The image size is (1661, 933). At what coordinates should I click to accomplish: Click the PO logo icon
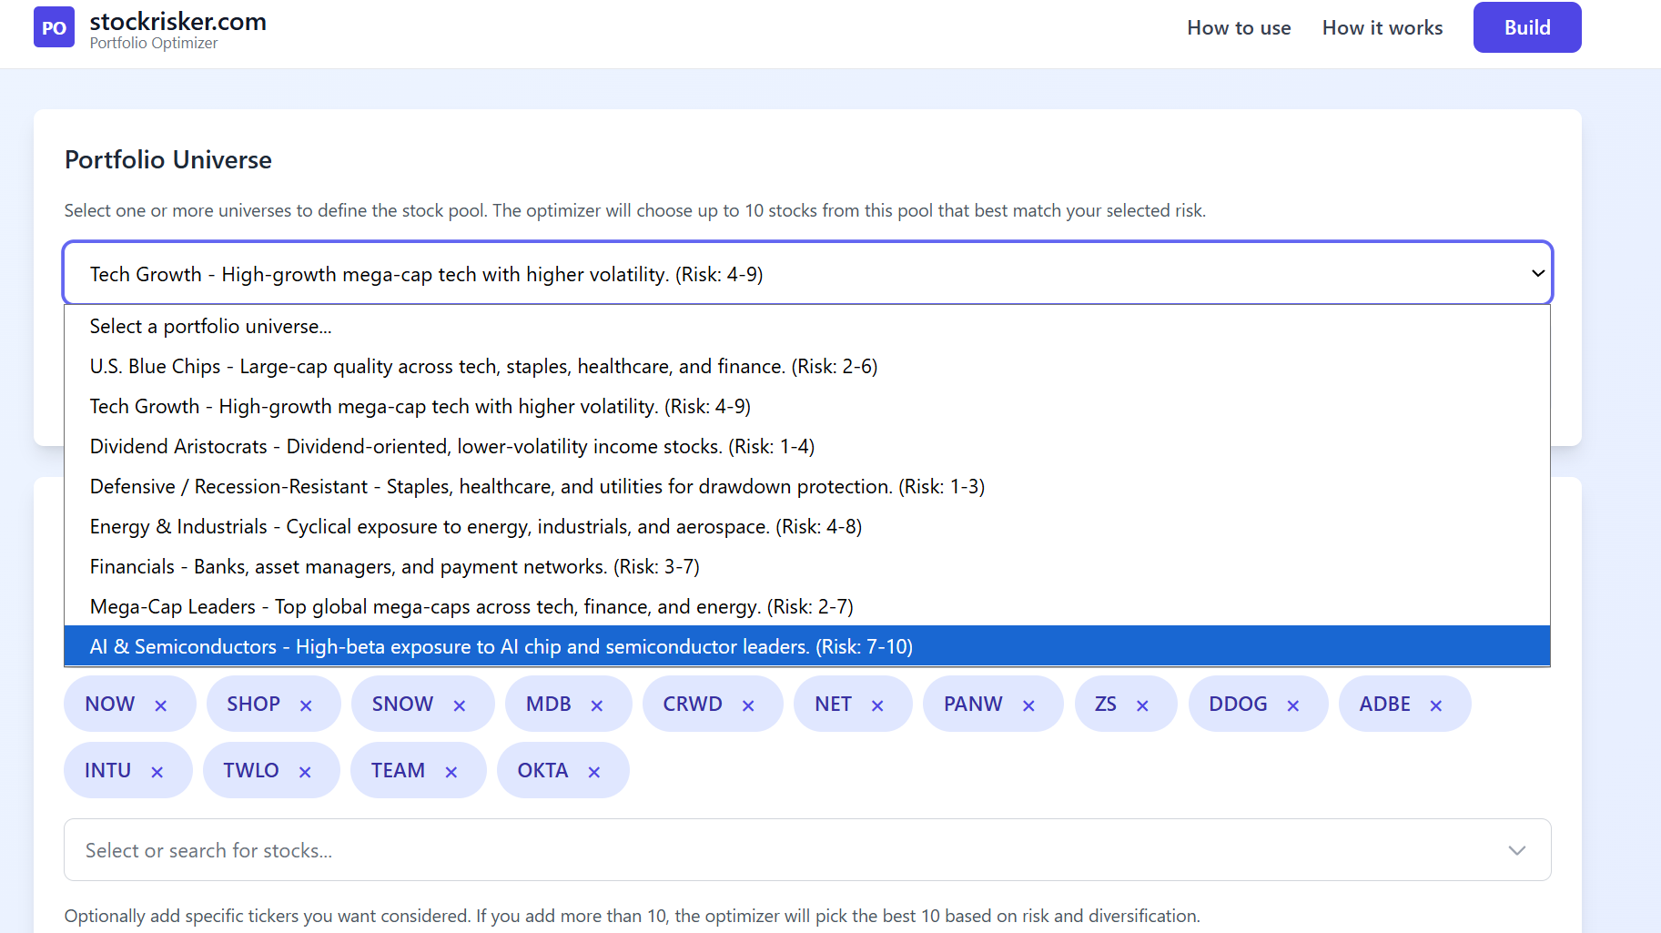pyautogui.click(x=54, y=27)
